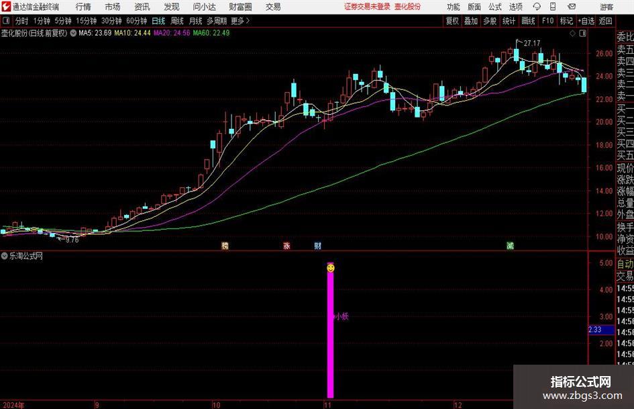
Task: Click the 财 event marker
Action: 318,246
